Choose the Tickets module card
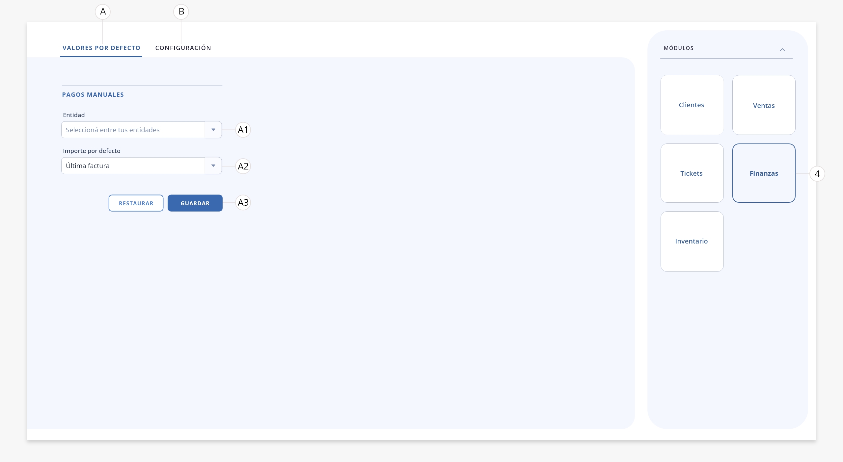 click(x=692, y=173)
